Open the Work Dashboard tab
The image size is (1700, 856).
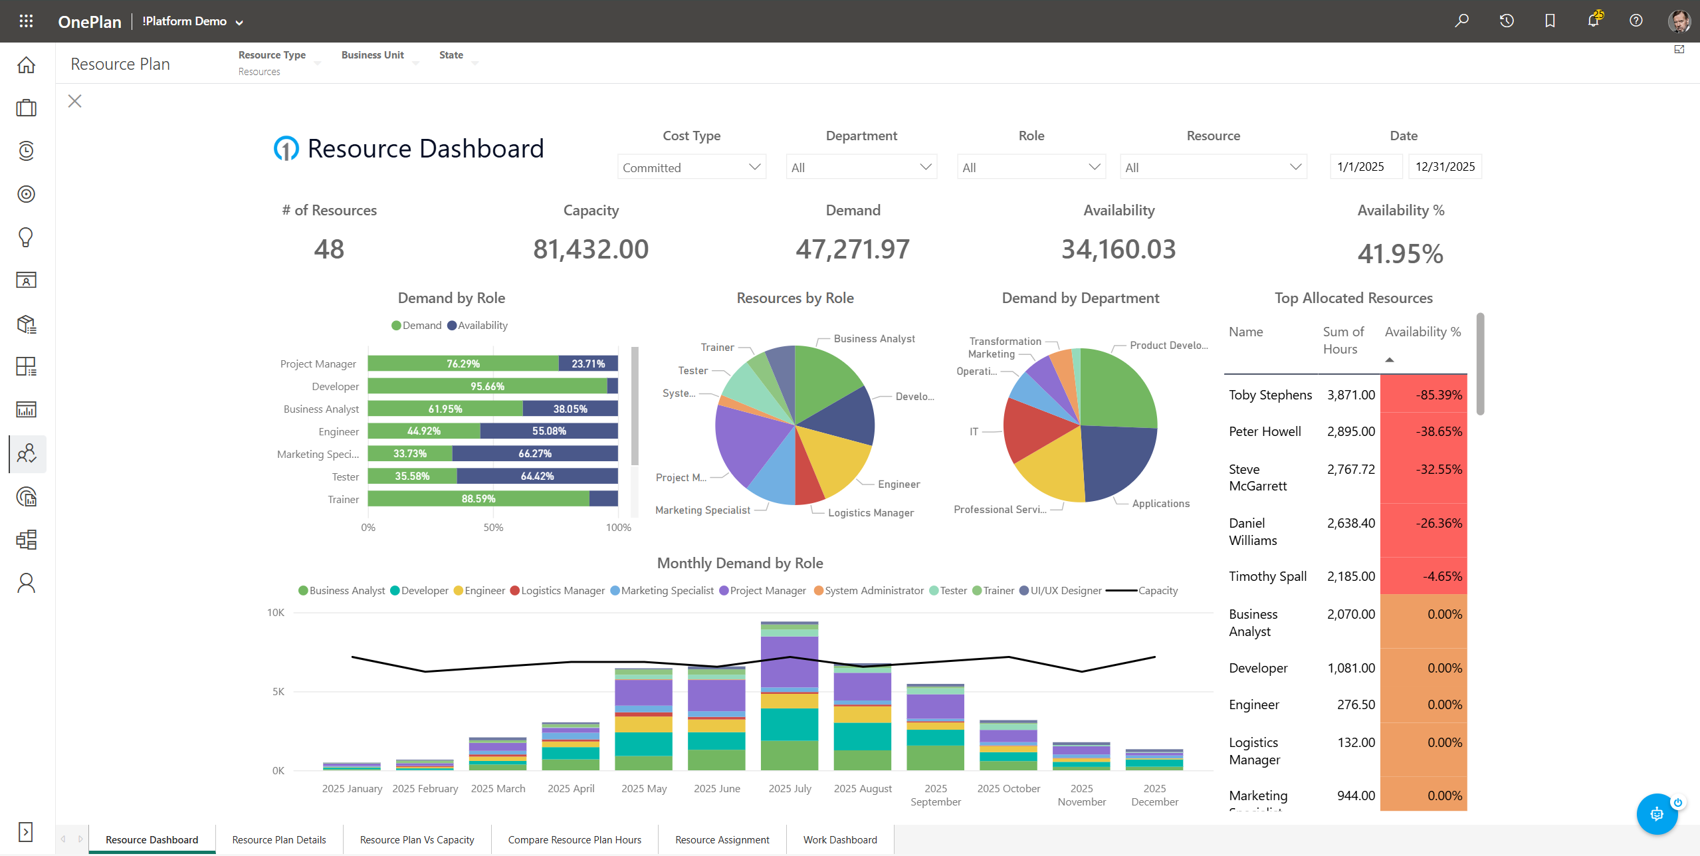pos(840,839)
